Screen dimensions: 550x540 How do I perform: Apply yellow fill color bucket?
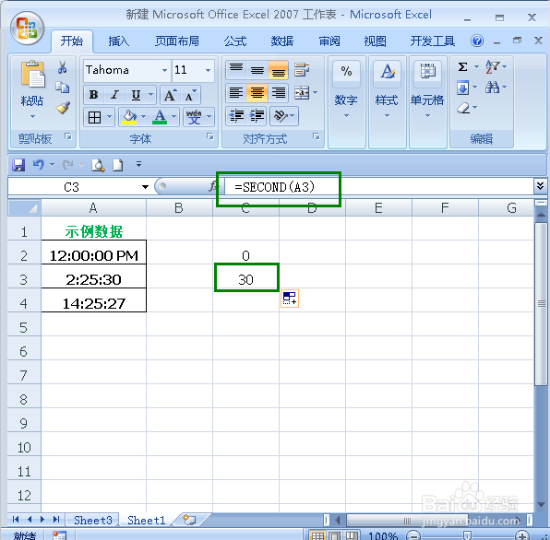(129, 117)
